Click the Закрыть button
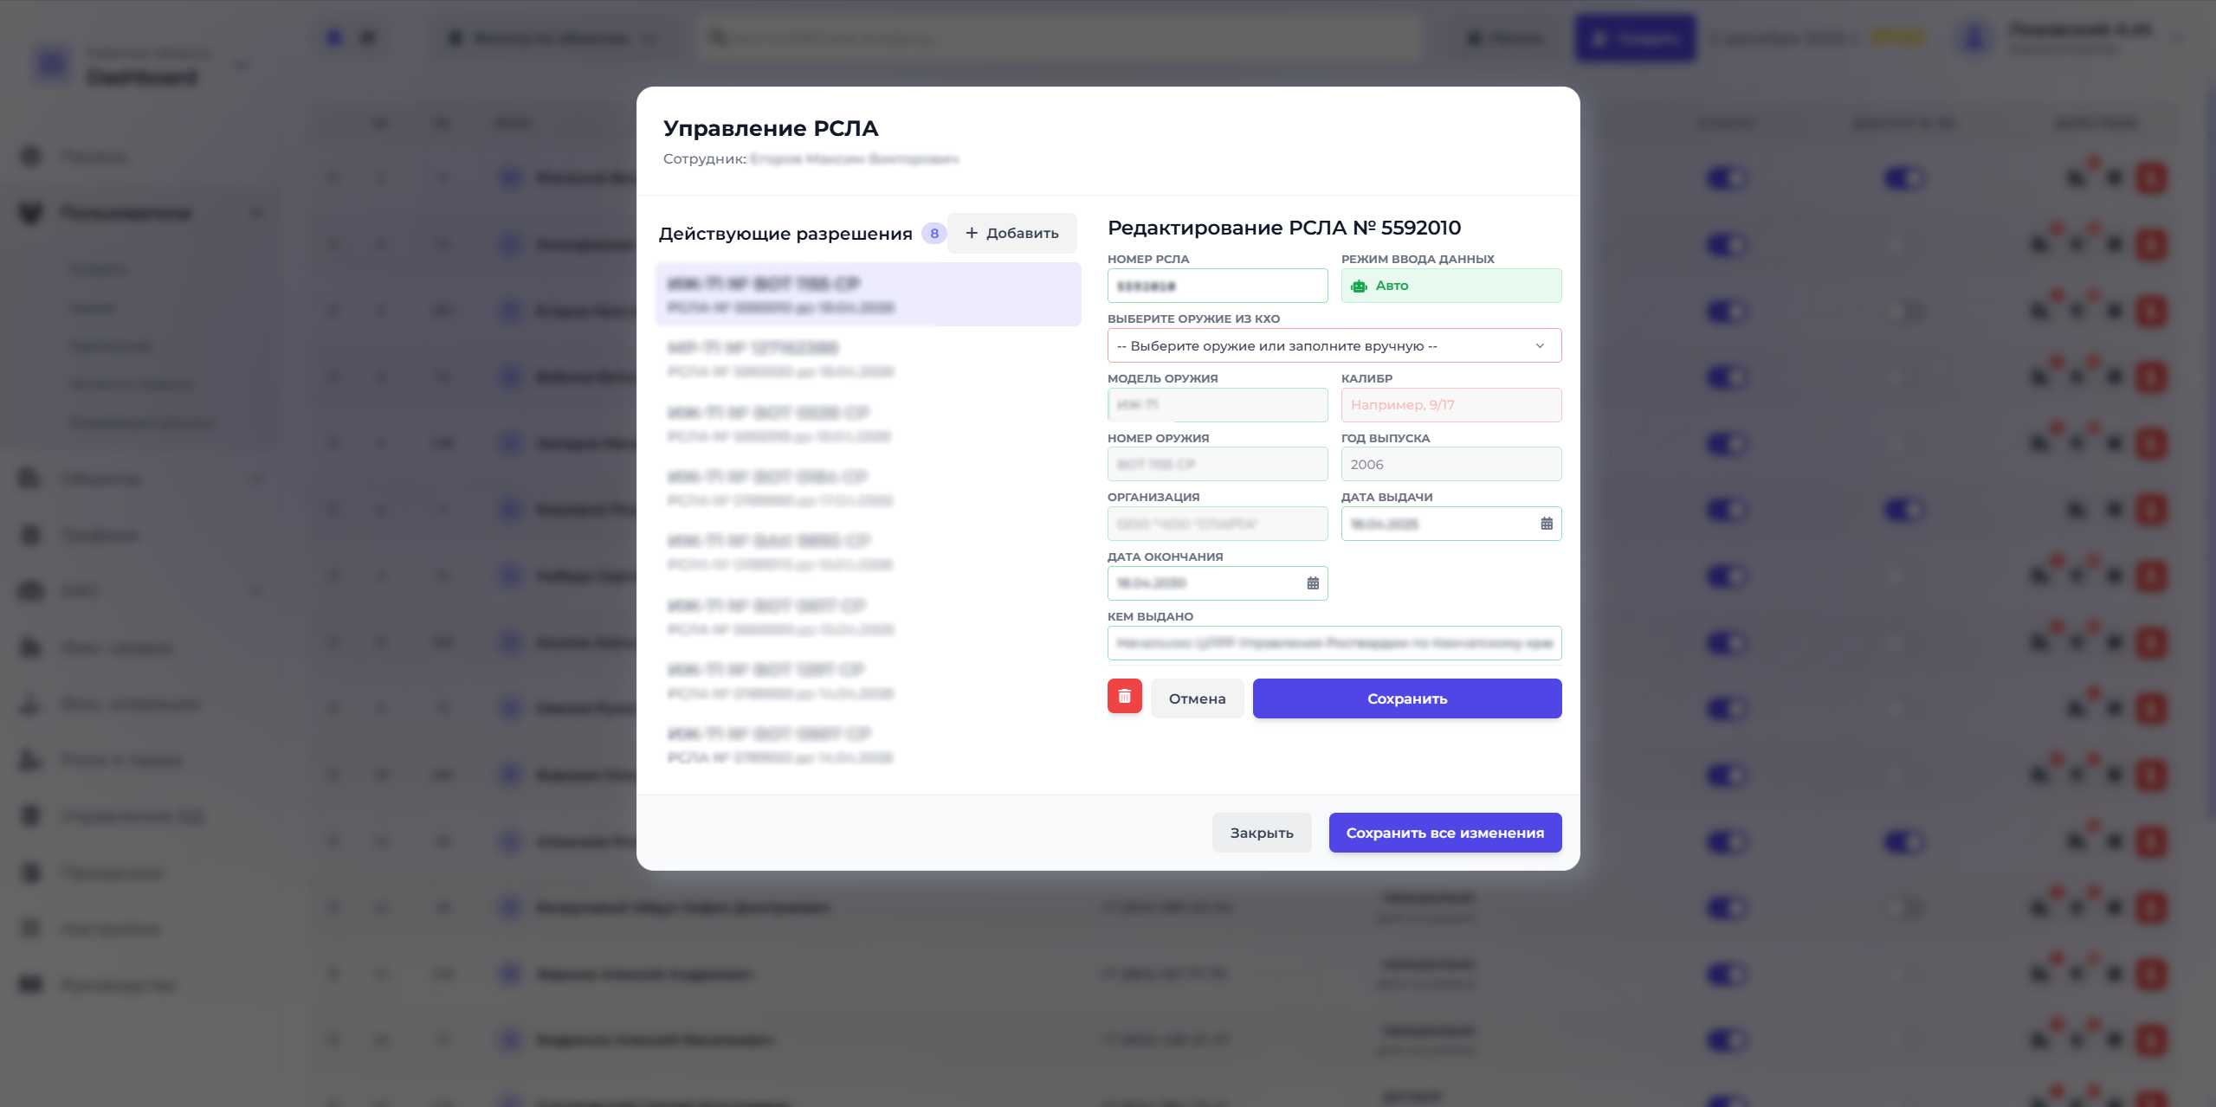 click(1261, 833)
